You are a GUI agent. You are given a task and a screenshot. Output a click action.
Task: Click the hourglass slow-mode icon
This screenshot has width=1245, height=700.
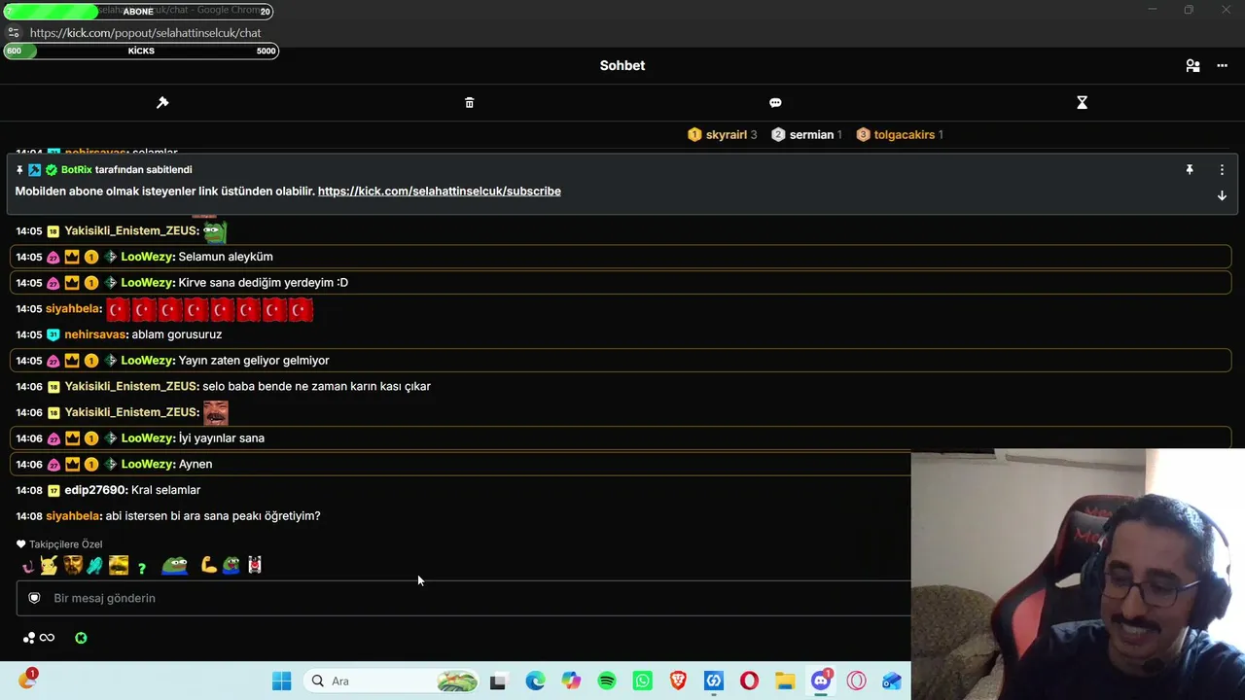click(x=1082, y=103)
